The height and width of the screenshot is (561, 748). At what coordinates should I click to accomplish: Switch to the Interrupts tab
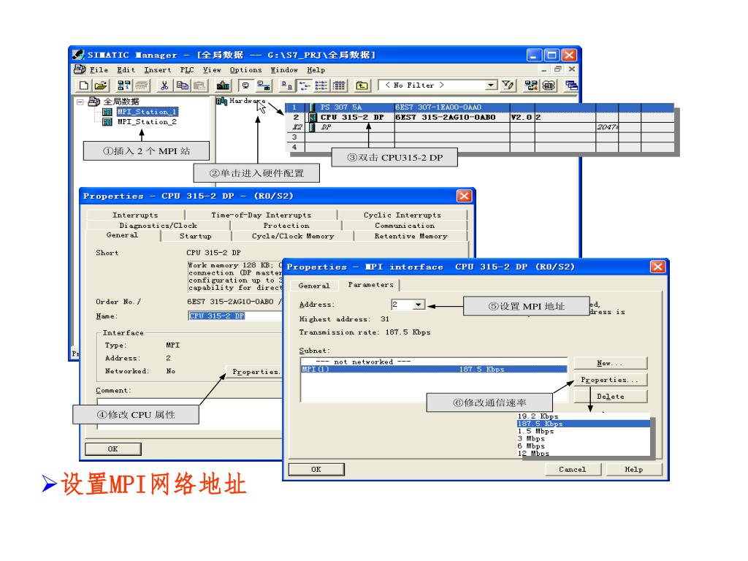click(135, 215)
